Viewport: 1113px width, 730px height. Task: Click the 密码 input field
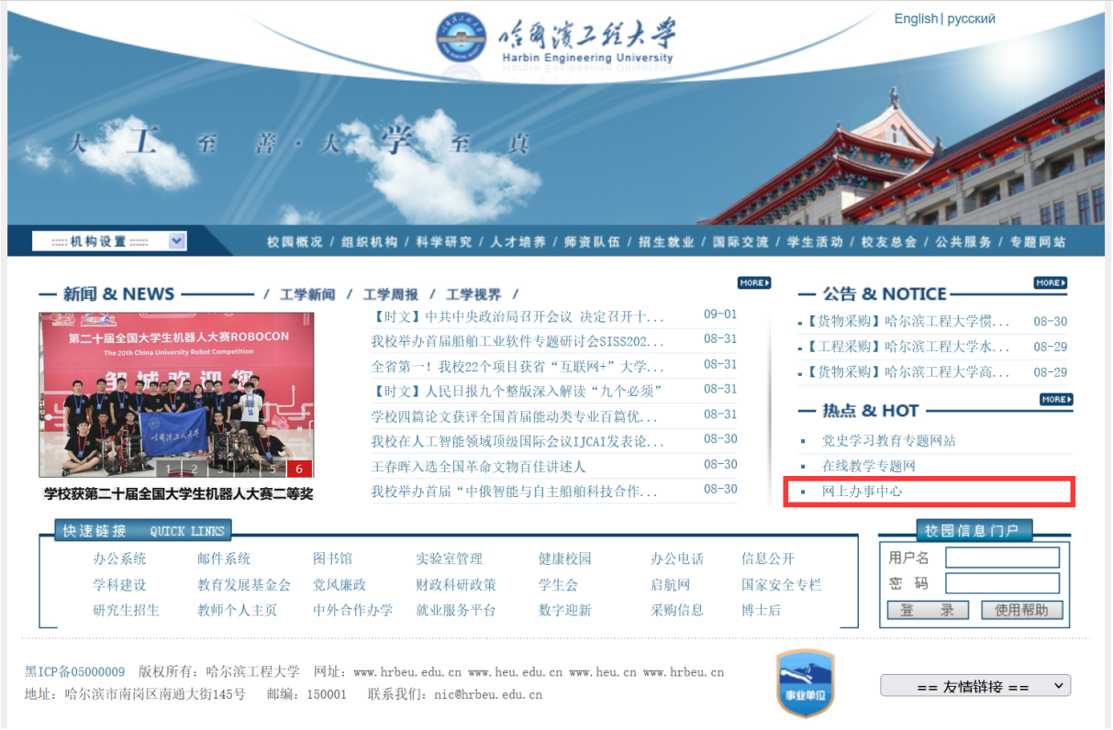click(1002, 583)
